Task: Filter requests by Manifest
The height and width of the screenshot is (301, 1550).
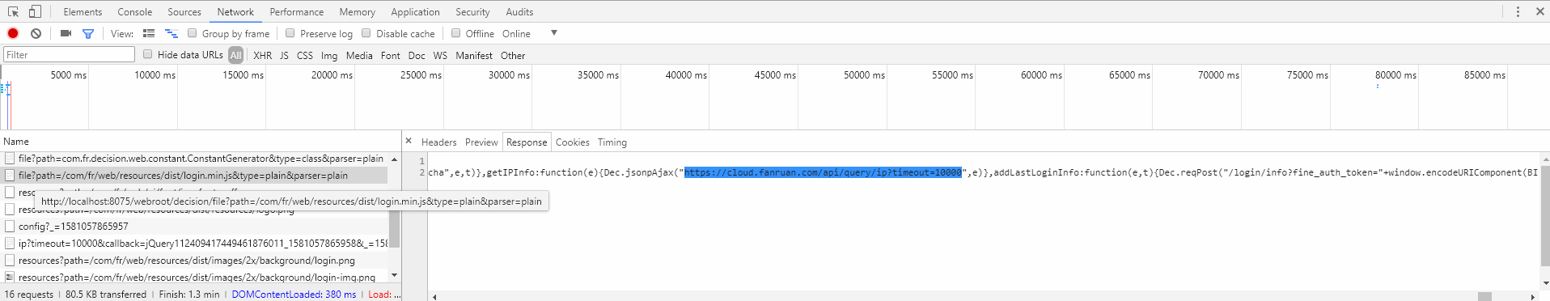Action: 474,55
